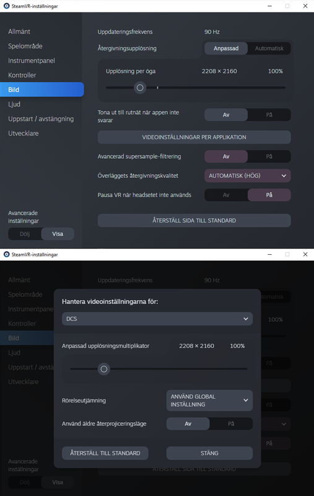Click the Upplösning per öga slider handle
This screenshot has height=496, width=314.
click(x=140, y=87)
